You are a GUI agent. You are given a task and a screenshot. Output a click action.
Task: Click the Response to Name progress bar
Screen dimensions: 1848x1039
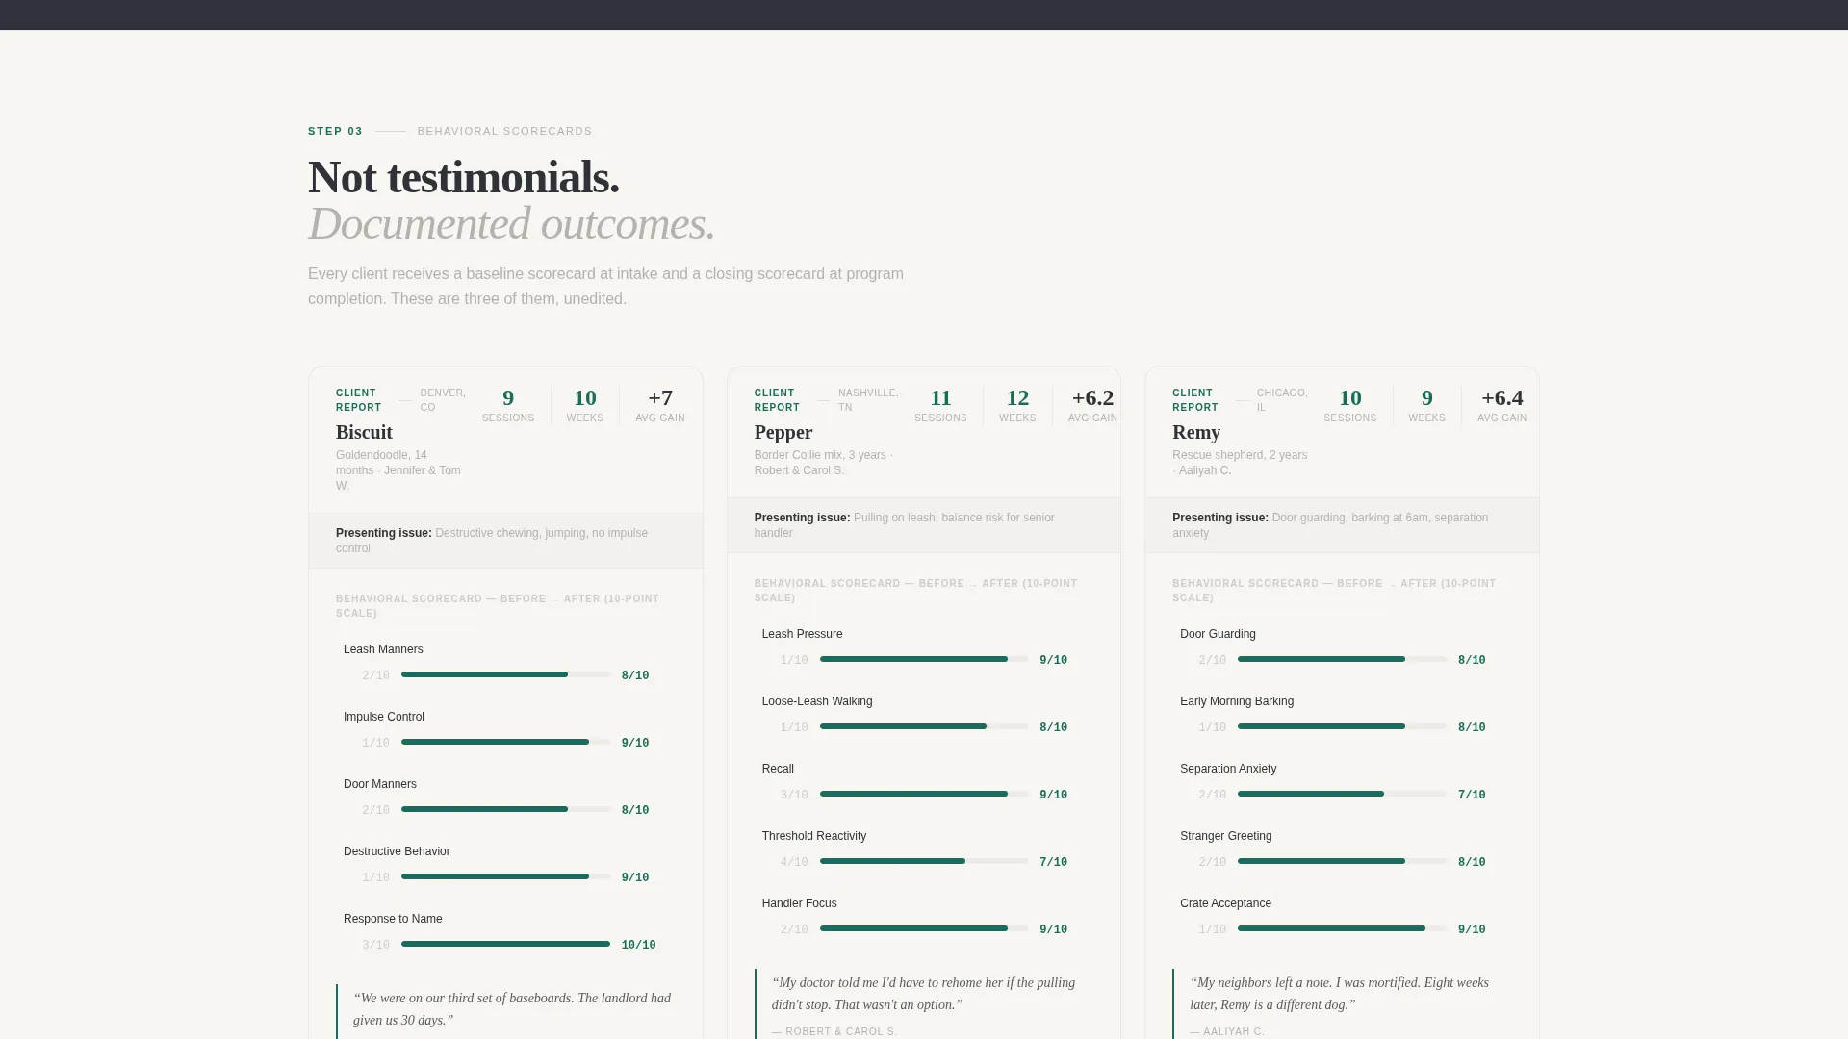pos(505,944)
